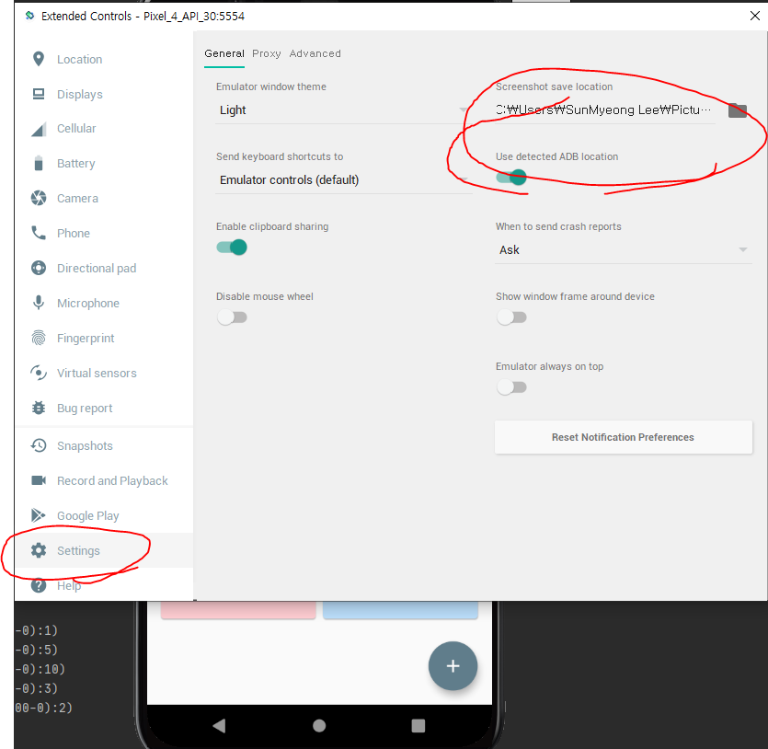Open the Google Play icon

39,515
